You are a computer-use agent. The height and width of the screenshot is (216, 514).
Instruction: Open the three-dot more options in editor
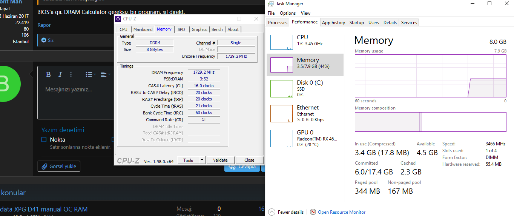click(71, 74)
